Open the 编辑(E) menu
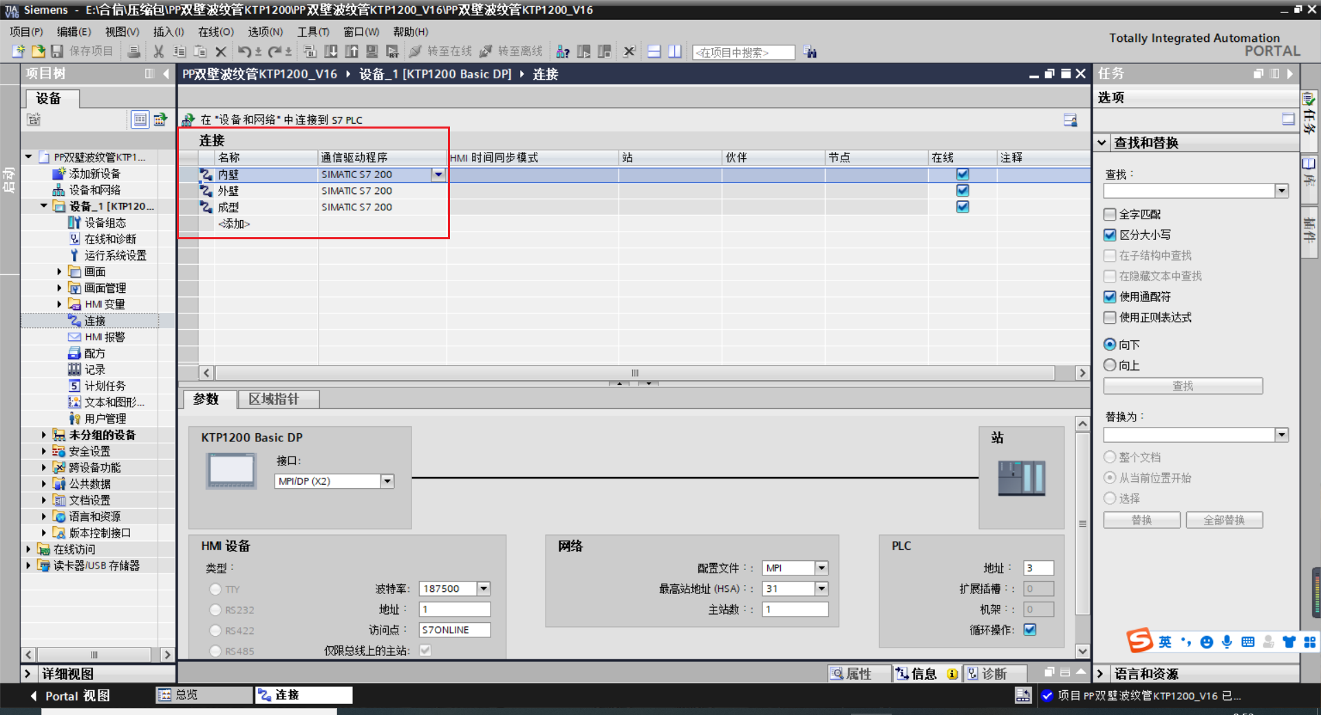 click(74, 32)
